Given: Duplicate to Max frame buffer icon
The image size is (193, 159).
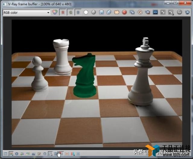Looking at the screenshot, I should point(132,12).
